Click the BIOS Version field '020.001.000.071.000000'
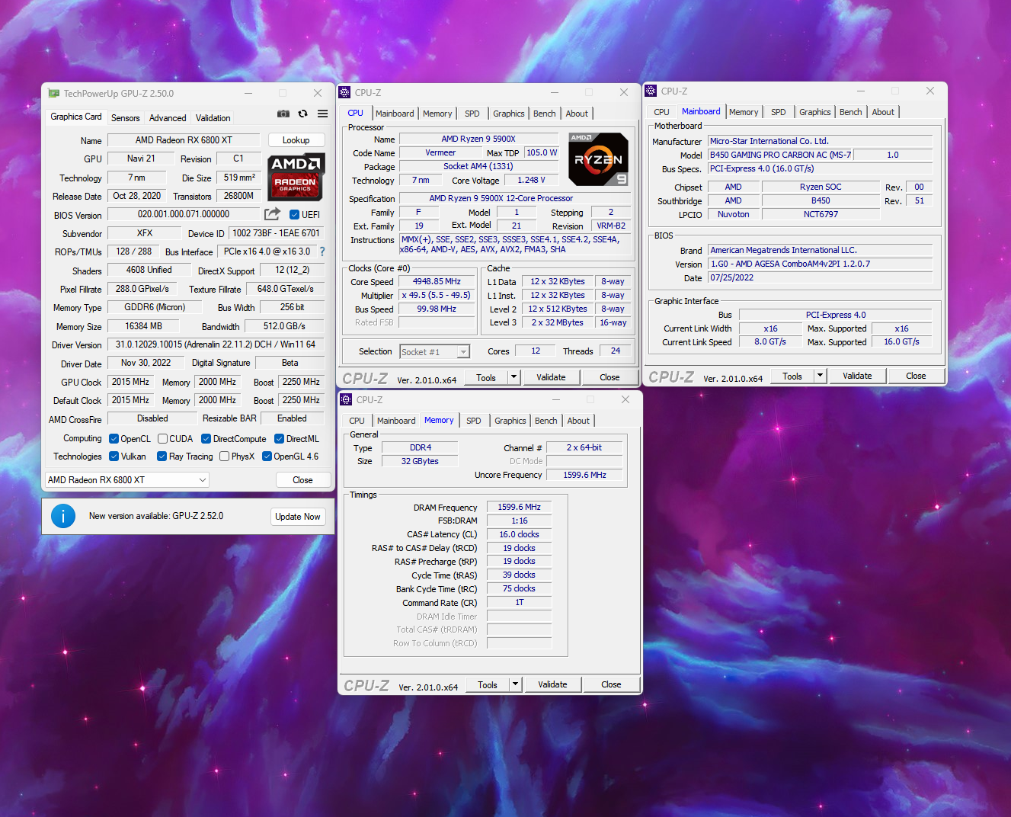1011x817 pixels. click(184, 214)
